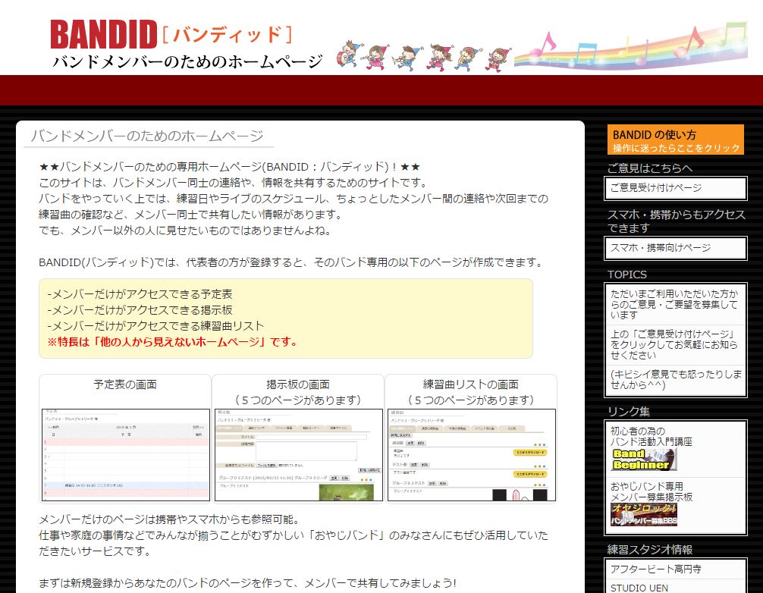Click the 練習曲リストの画面 song list thumbnail
Image resolution: width=763 pixels, height=593 pixels.
point(471,455)
